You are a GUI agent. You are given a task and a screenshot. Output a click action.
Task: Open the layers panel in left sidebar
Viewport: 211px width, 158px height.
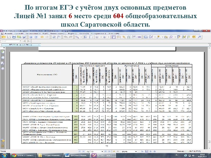(3, 69)
